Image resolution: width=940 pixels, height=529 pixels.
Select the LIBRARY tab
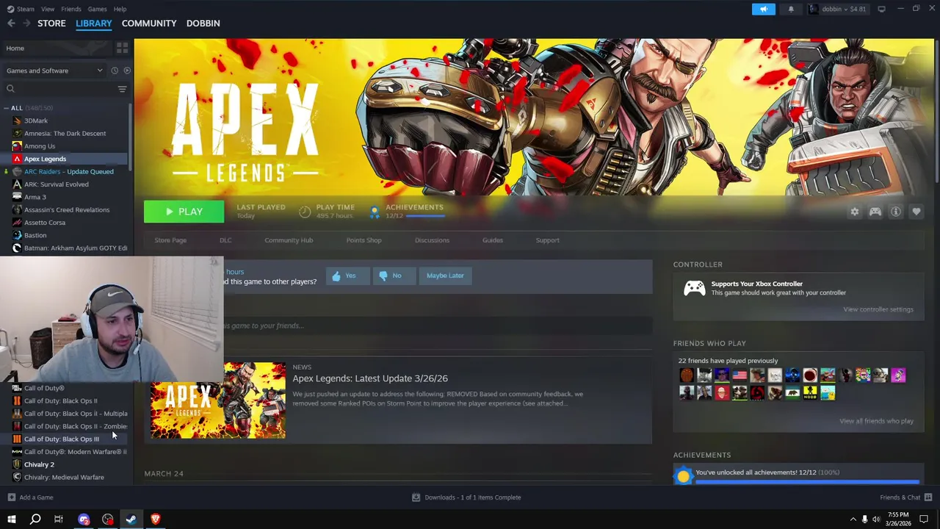click(94, 24)
